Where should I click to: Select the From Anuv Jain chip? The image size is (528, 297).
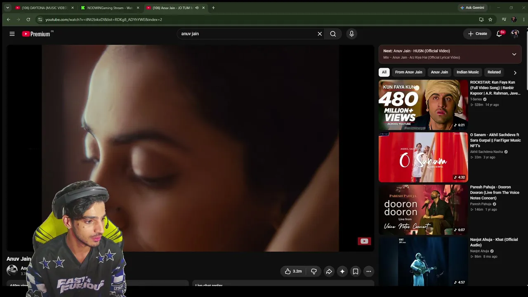[408, 72]
